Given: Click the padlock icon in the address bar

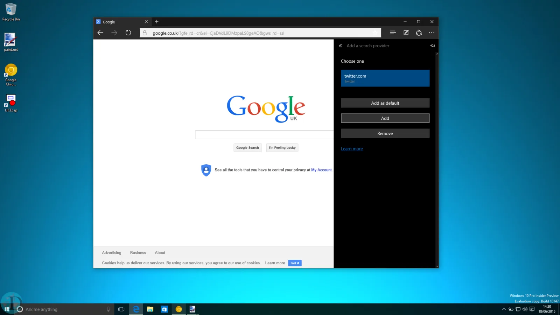Looking at the screenshot, I should 145,33.
